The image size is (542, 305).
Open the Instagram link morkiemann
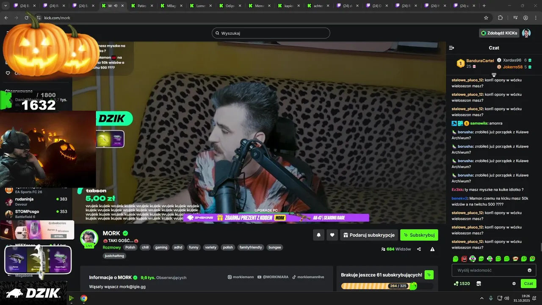(241, 277)
